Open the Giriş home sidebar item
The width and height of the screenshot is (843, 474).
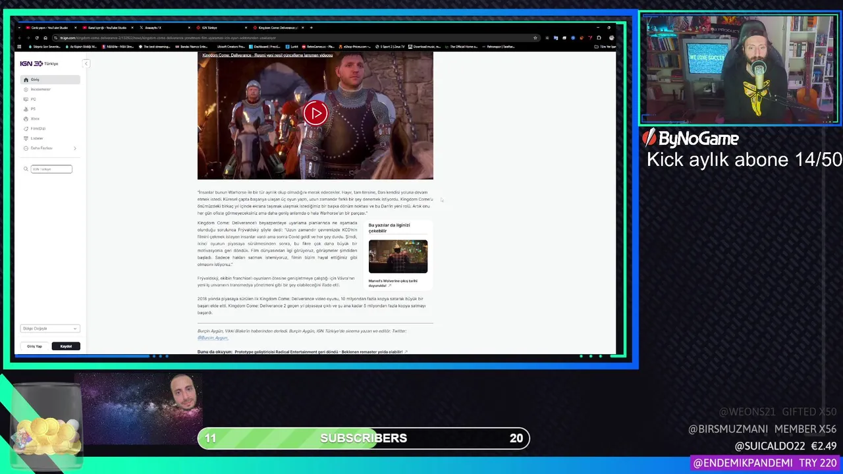tap(50, 80)
